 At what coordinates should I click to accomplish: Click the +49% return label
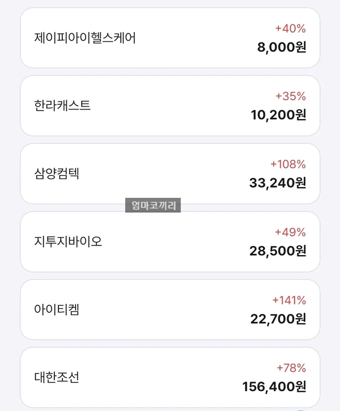pos(290,232)
